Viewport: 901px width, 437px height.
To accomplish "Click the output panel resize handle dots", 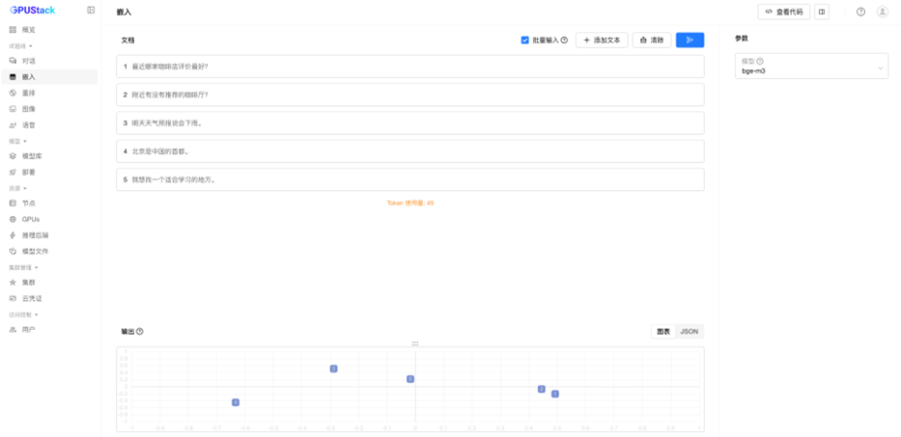I will point(415,343).
